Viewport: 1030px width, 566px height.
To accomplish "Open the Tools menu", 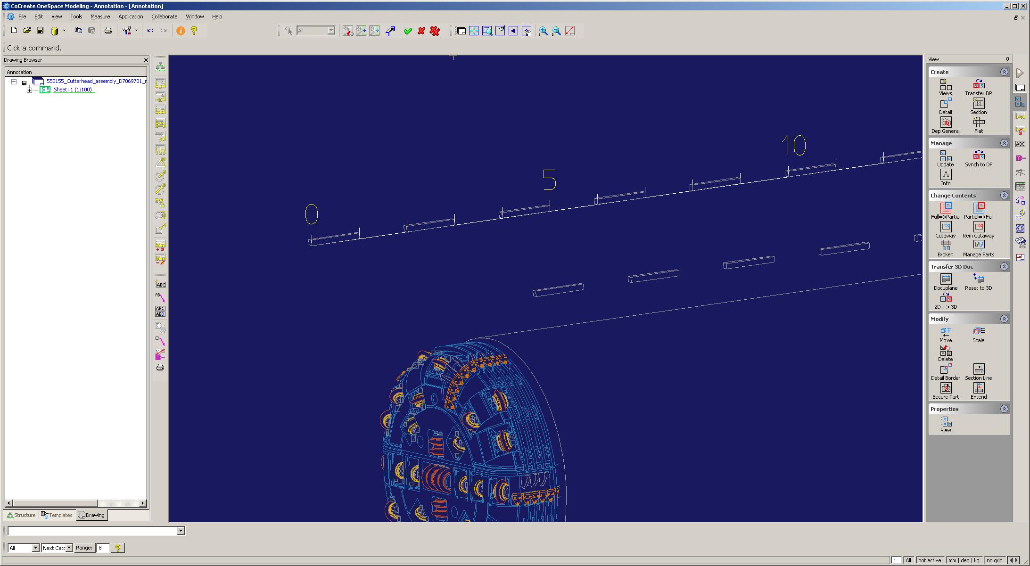I will click(x=76, y=16).
